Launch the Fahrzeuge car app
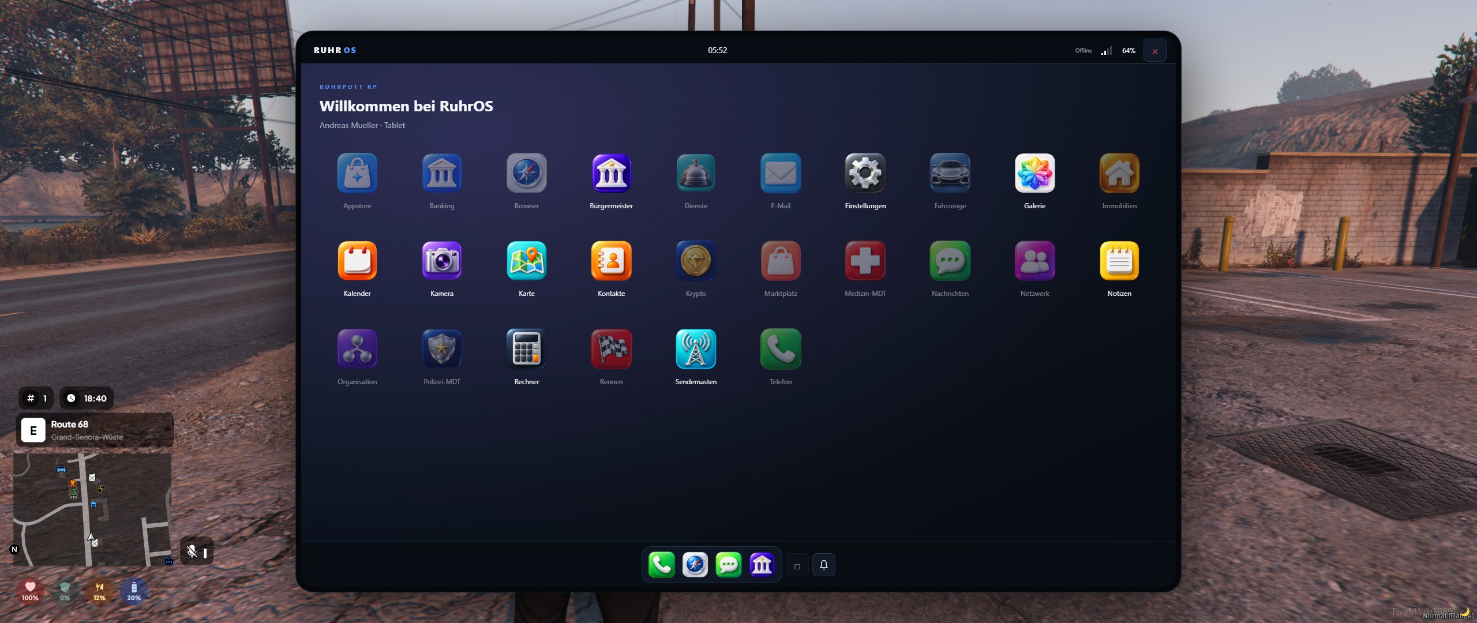 [950, 173]
